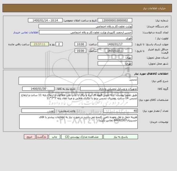Click the پاسخ به نیاز button

click(x=120, y=137)
